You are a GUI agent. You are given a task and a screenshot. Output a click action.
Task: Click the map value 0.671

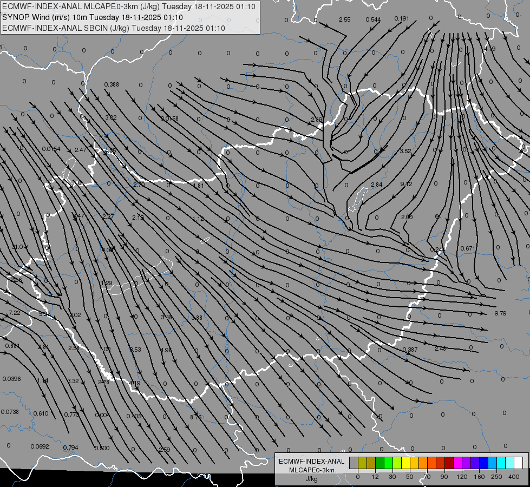coord(468,248)
